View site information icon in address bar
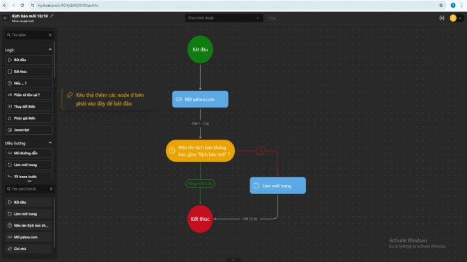The width and height of the screenshot is (467, 262). [x=33, y=6]
